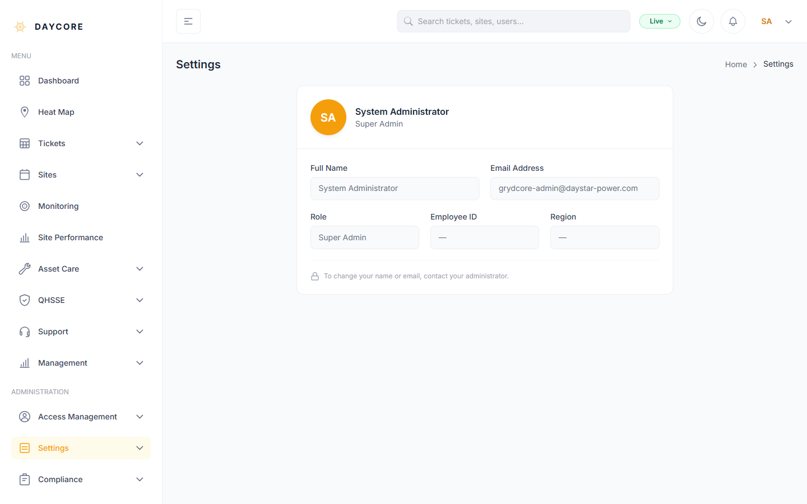
Task: Click the "MENU" section label
Action: [x=21, y=56]
